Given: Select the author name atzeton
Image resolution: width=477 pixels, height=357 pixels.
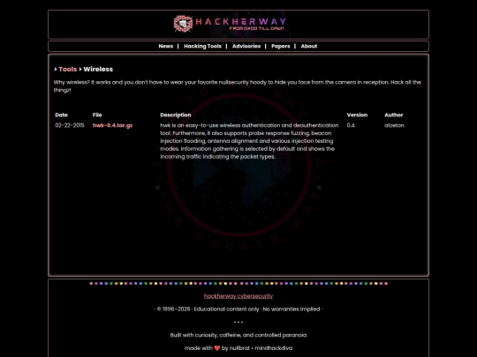Looking at the screenshot, I should tap(394, 125).
